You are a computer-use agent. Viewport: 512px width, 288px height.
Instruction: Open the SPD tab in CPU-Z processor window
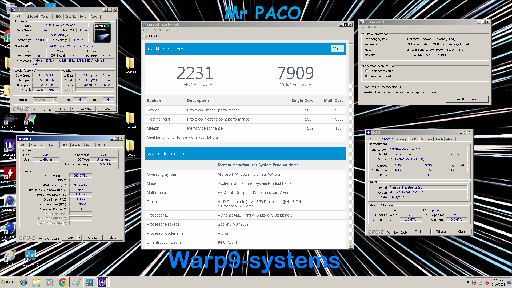(58, 17)
